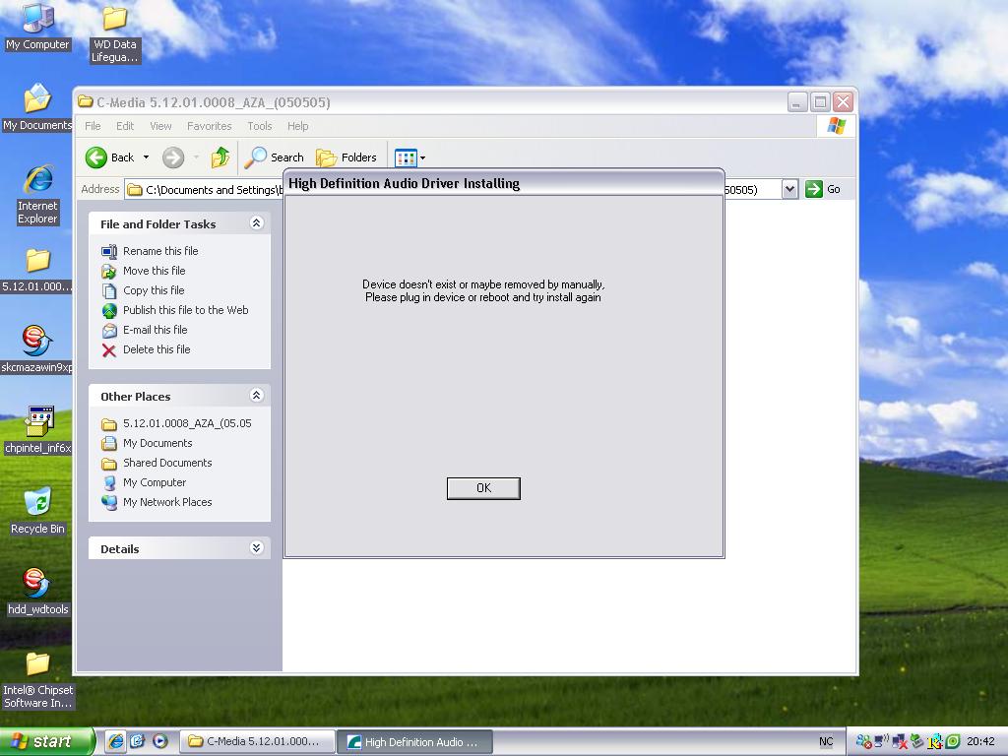
Task: Click the wireless network tray icon
Action: pyautogui.click(x=881, y=741)
